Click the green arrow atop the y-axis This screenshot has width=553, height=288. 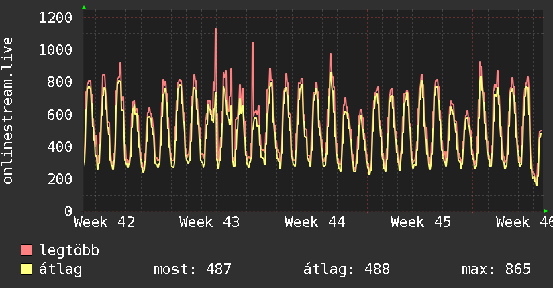[x=84, y=7]
